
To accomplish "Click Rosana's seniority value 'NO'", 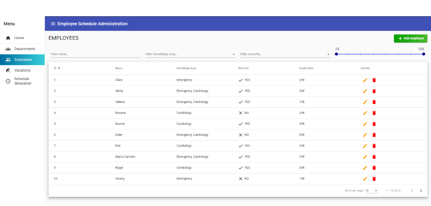I will point(246,113).
